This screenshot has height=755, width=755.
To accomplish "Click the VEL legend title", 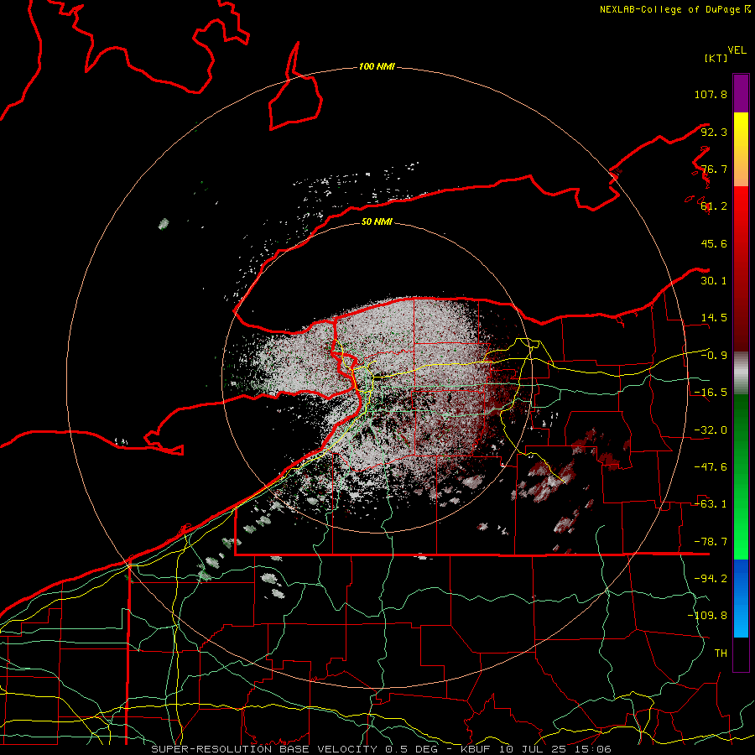I will pos(737,50).
